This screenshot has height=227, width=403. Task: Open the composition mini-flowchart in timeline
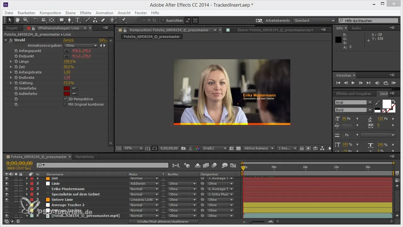pyautogui.click(x=176, y=165)
